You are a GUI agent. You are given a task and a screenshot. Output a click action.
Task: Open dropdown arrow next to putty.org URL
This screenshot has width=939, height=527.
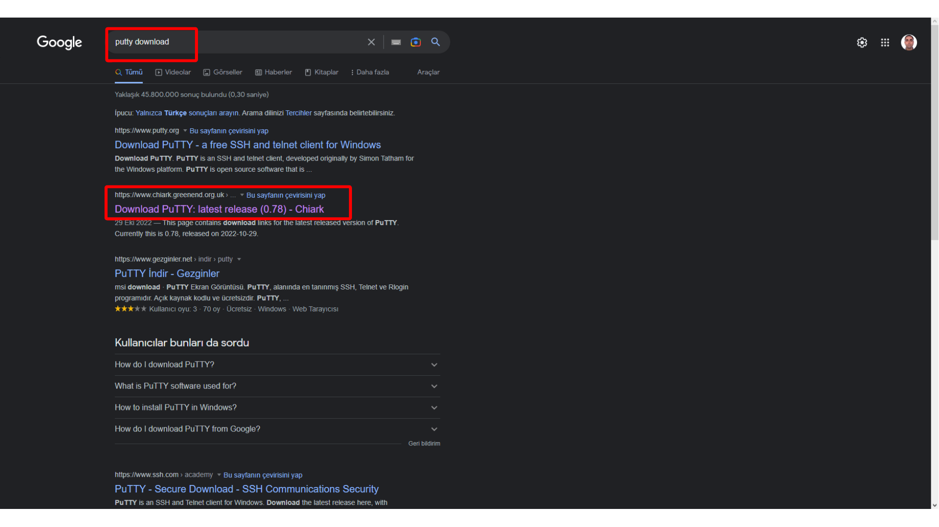pyautogui.click(x=185, y=131)
